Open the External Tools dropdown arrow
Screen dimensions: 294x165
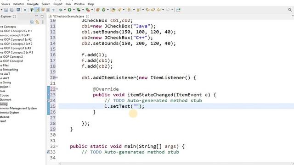pos(92,10)
